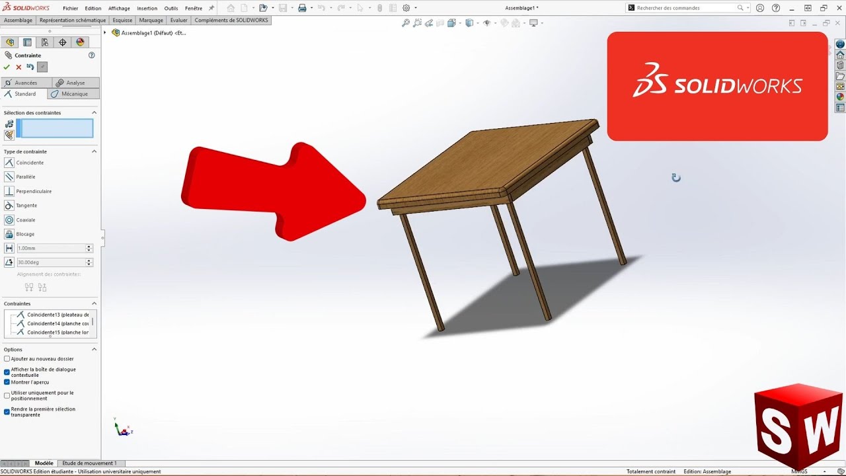Viewport: 846px width, 476px height.
Task: Open the DisplayManager color ball tab
Action: (x=80, y=42)
